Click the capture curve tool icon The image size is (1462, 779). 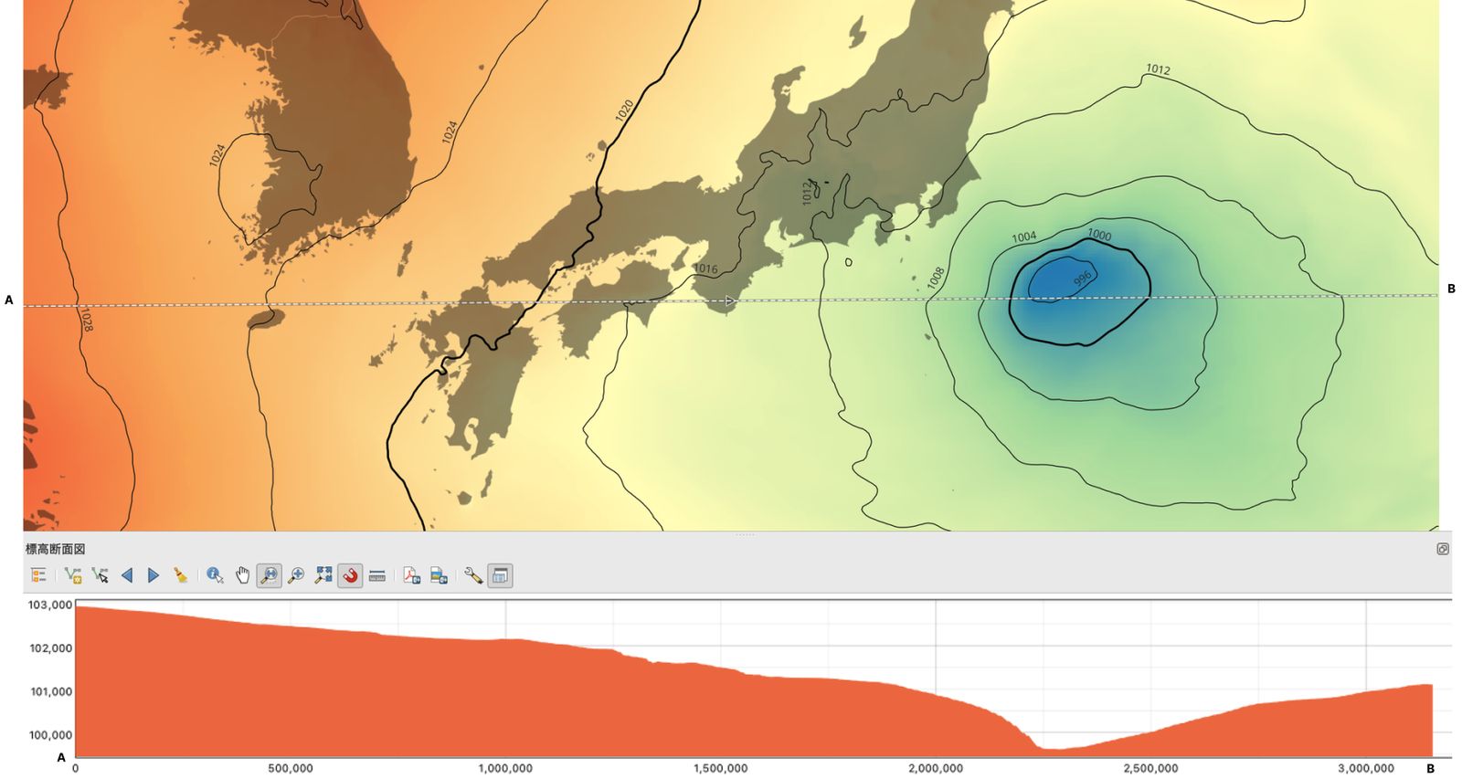73,575
